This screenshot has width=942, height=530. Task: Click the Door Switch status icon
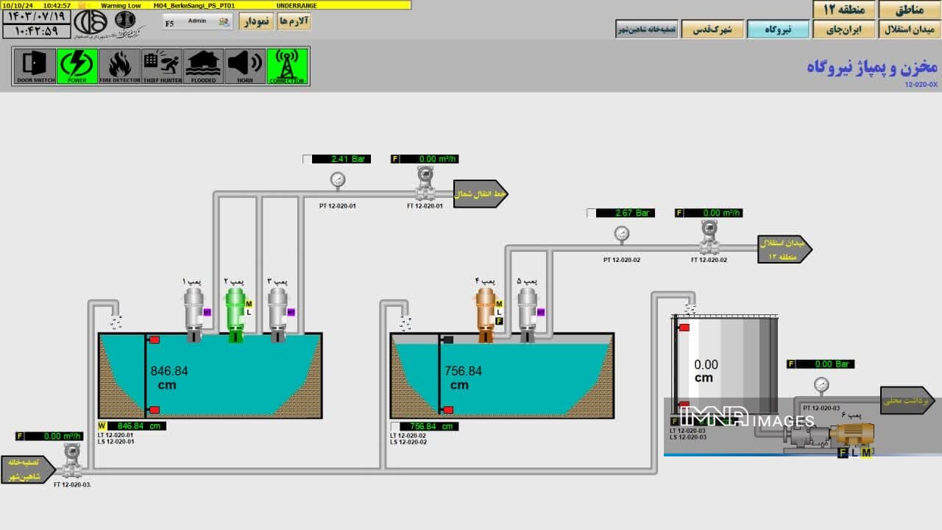click(35, 66)
